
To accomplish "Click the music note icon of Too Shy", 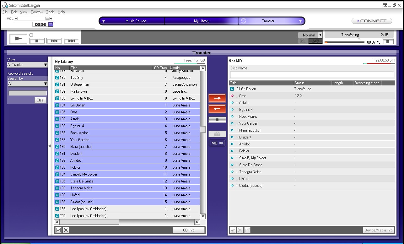I will pos(57,78).
